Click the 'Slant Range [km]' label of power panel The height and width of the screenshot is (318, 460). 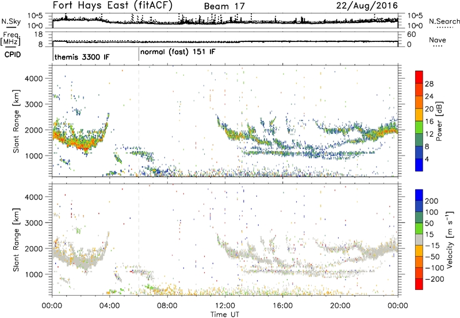[x=16, y=121]
